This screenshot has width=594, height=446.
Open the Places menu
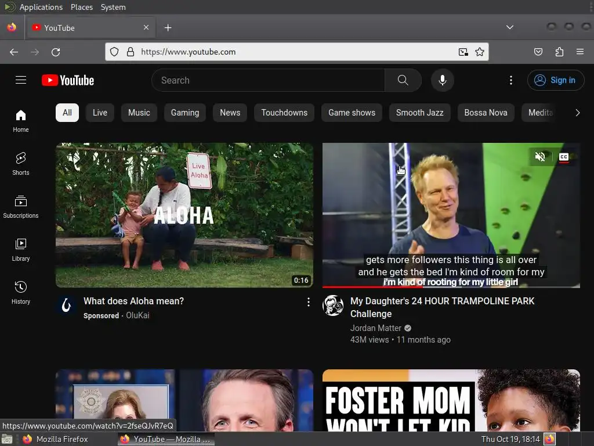click(x=81, y=7)
